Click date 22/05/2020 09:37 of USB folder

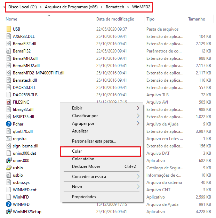point(112,29)
